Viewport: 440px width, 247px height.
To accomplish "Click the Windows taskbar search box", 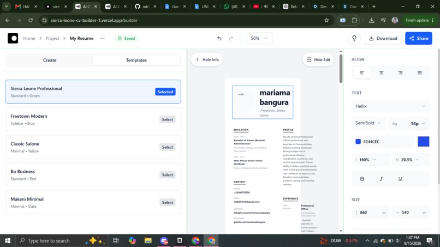I will point(62,240).
